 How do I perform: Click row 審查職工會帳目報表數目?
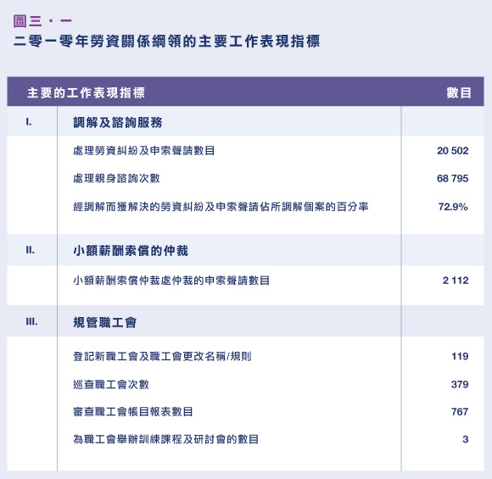pyautogui.click(x=132, y=411)
